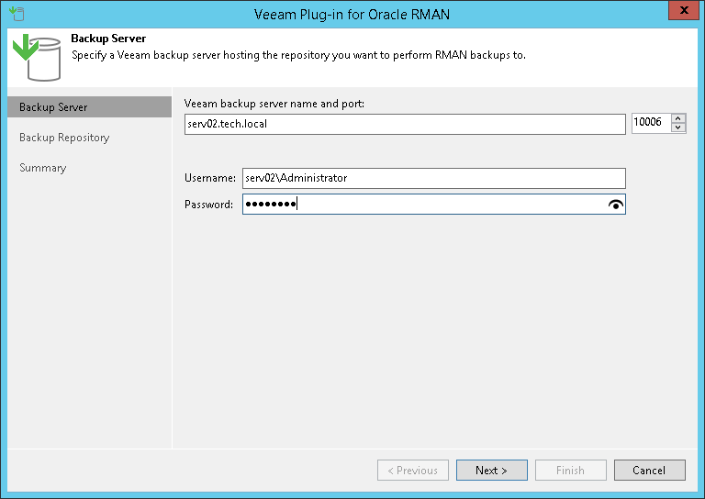Reveal password with the eye icon
The width and height of the screenshot is (705, 499).
point(616,205)
